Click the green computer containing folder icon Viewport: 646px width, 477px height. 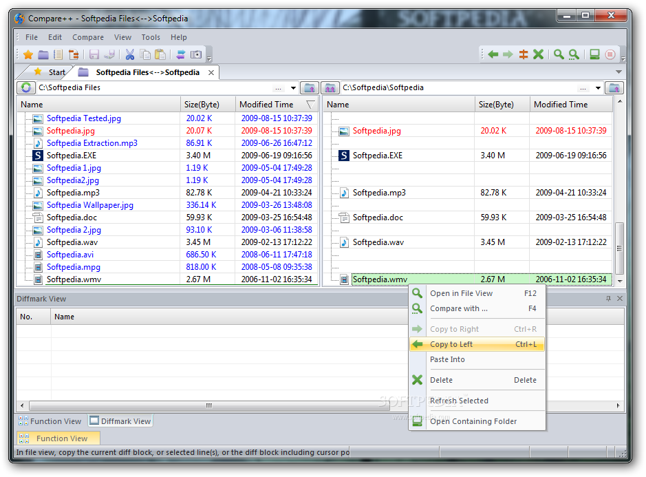click(x=594, y=54)
